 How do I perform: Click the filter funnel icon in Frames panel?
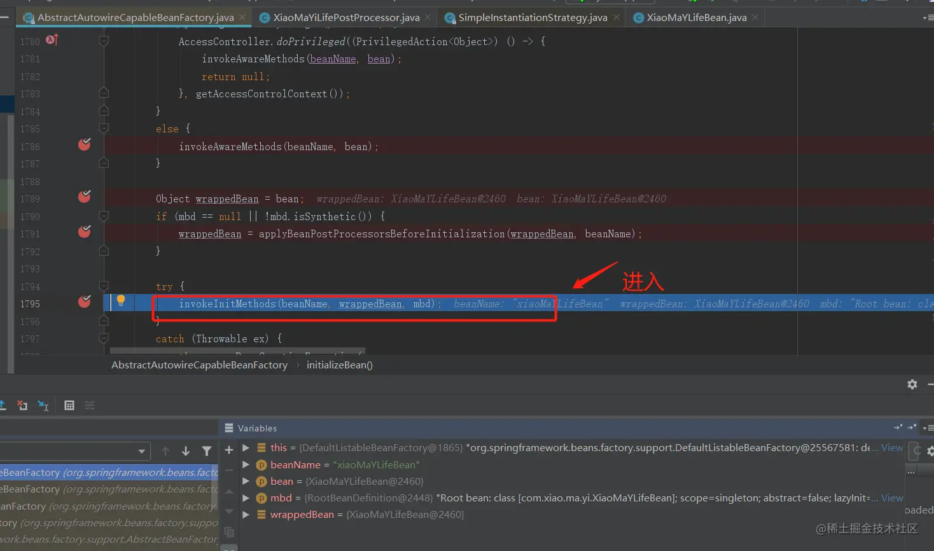(207, 451)
